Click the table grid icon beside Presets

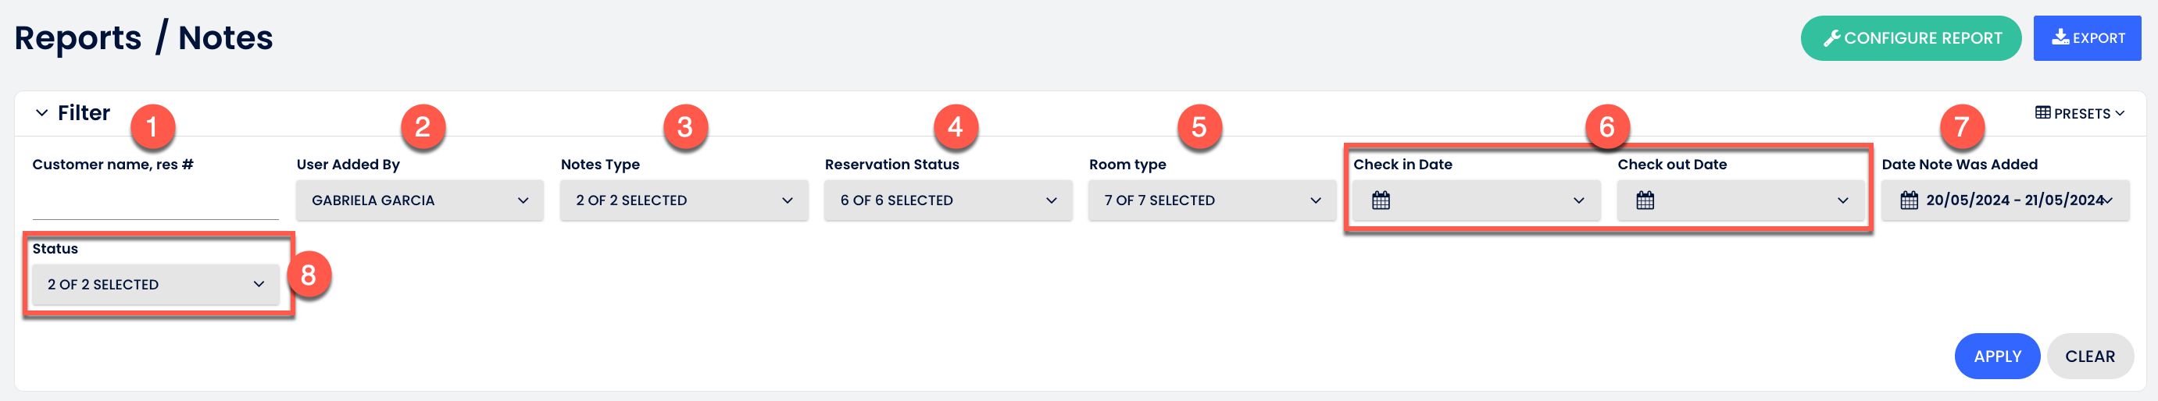(x=2042, y=113)
